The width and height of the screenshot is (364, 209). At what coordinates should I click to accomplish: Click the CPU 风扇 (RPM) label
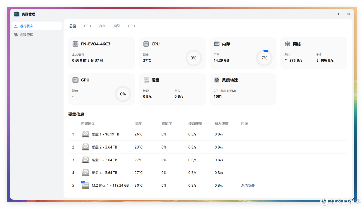click(225, 91)
